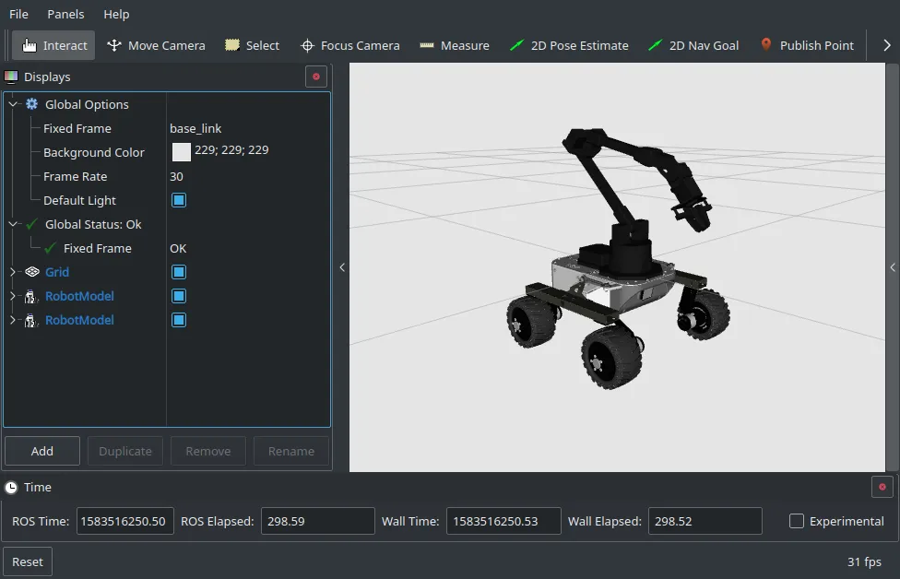900x579 pixels.
Task: Choose the Select tool
Action: point(251,44)
